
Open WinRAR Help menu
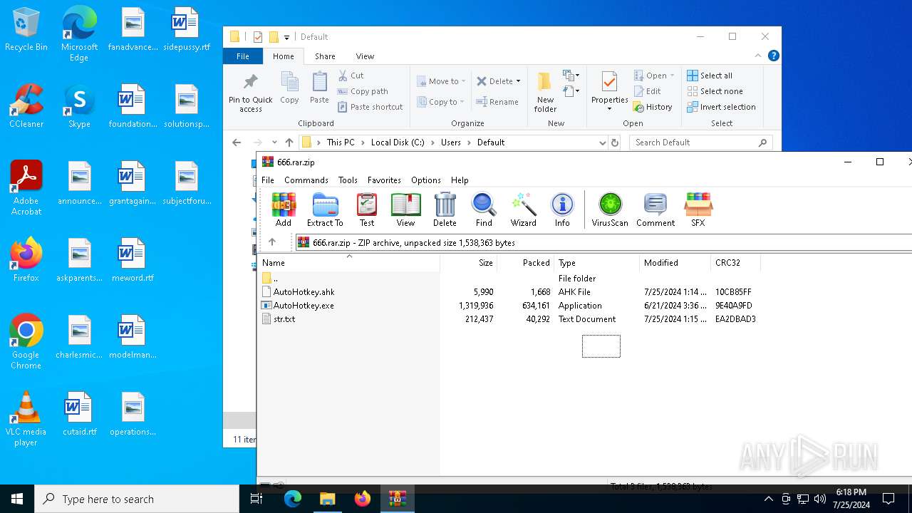(460, 180)
